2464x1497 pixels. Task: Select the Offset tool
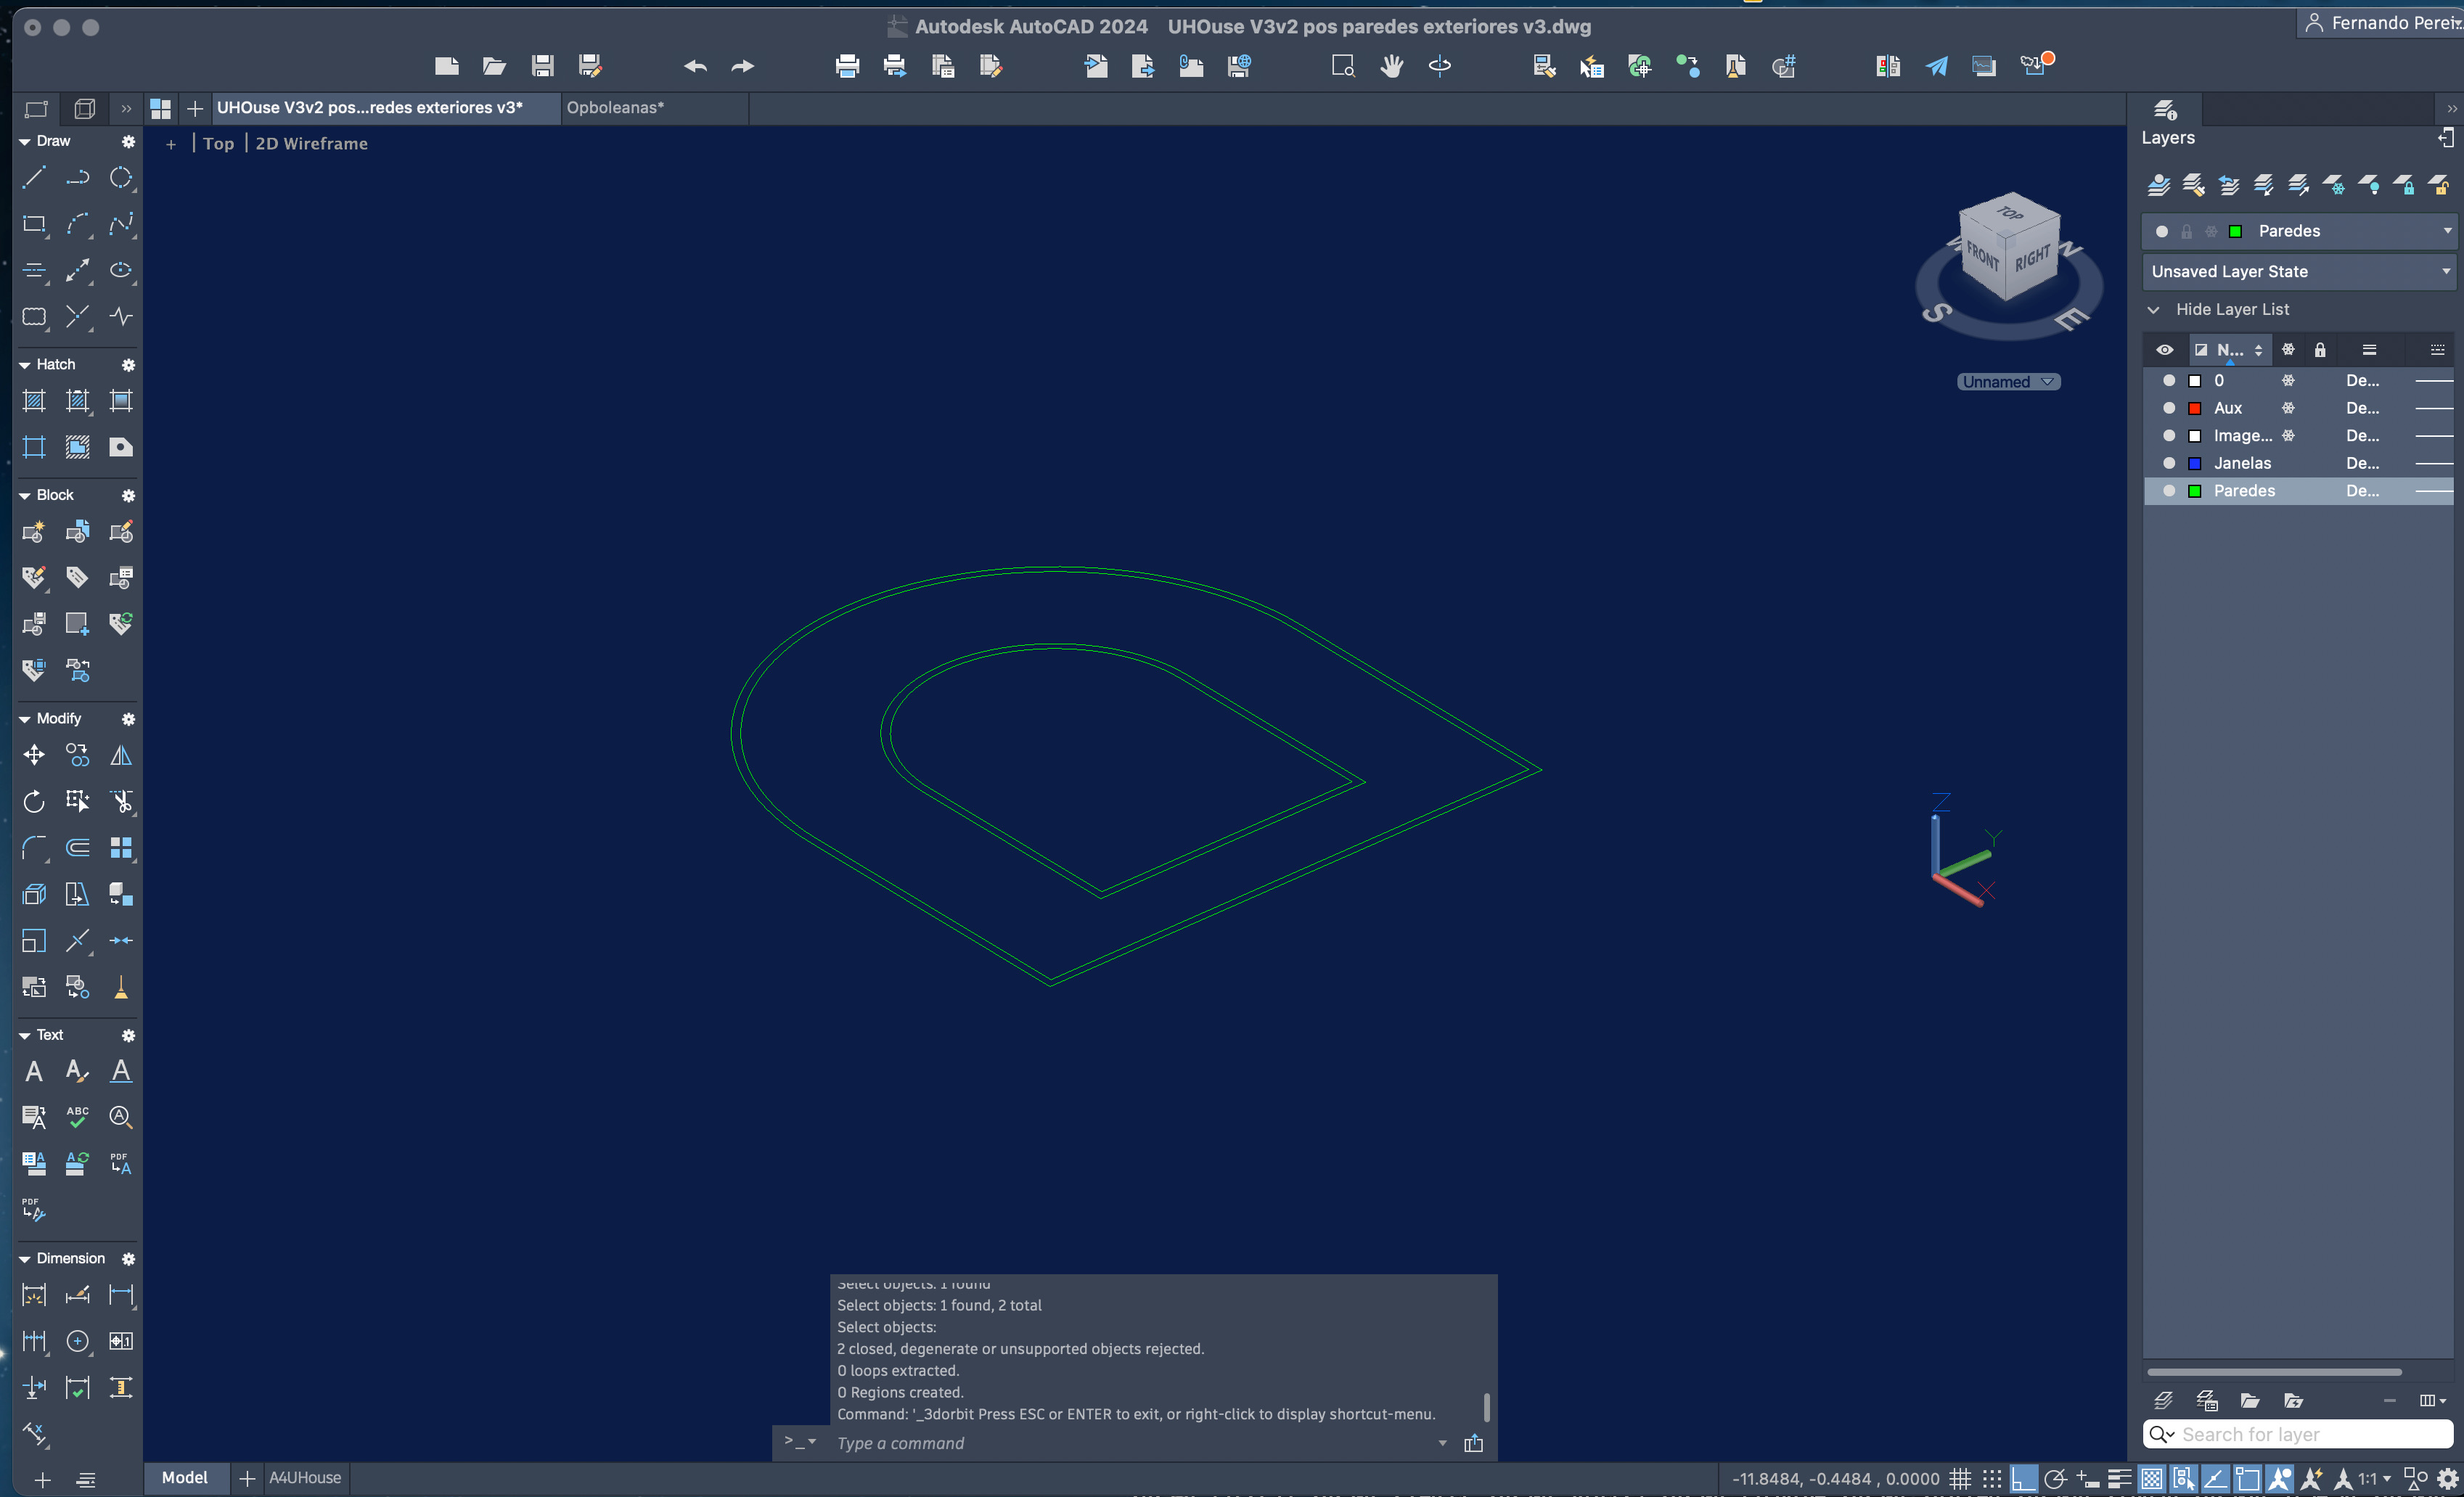78,848
